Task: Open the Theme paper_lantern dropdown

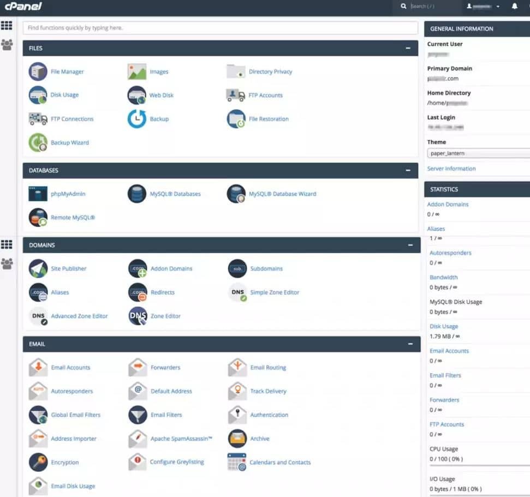Action: click(478, 153)
